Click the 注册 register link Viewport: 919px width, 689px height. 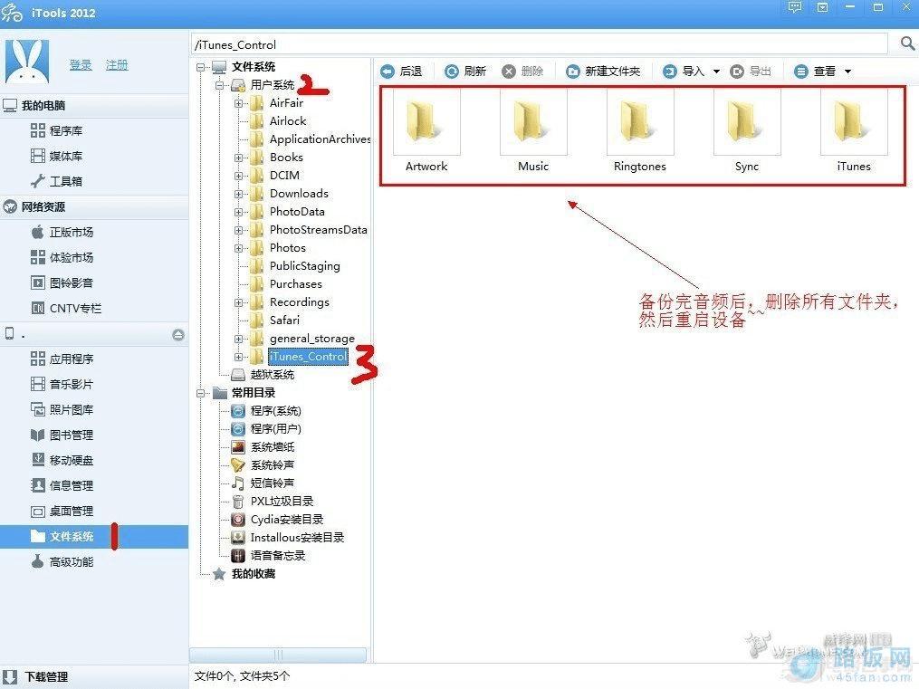click(117, 65)
